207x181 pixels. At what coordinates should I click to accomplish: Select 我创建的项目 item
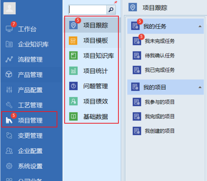[x=160, y=131]
